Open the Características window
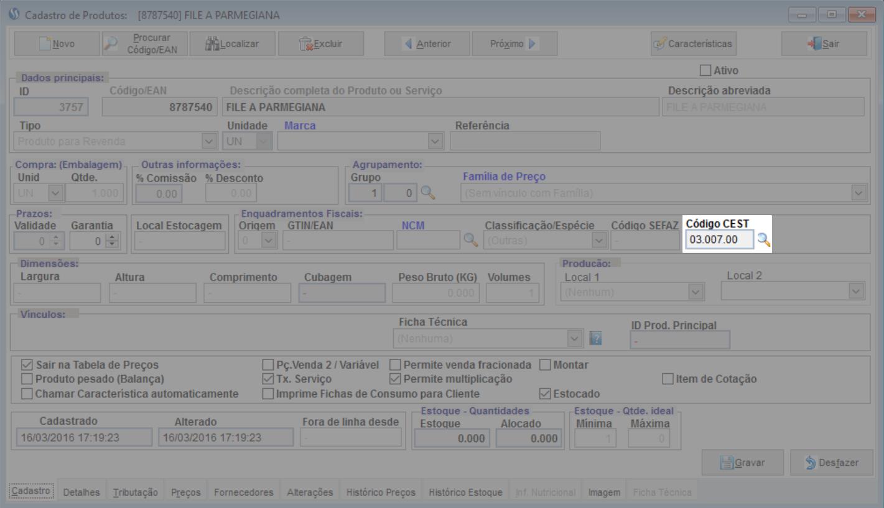Image resolution: width=884 pixels, height=508 pixels. (x=693, y=44)
